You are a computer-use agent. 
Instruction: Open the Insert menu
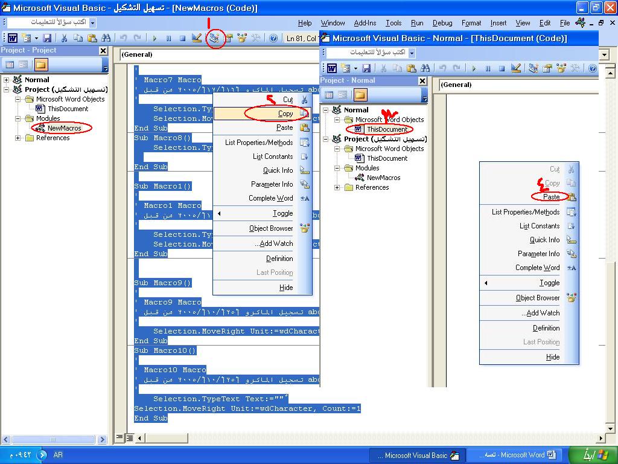[498, 23]
